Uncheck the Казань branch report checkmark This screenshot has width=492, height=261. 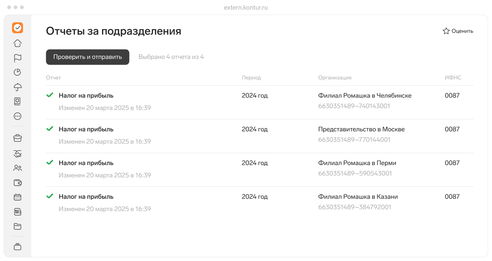click(x=50, y=196)
